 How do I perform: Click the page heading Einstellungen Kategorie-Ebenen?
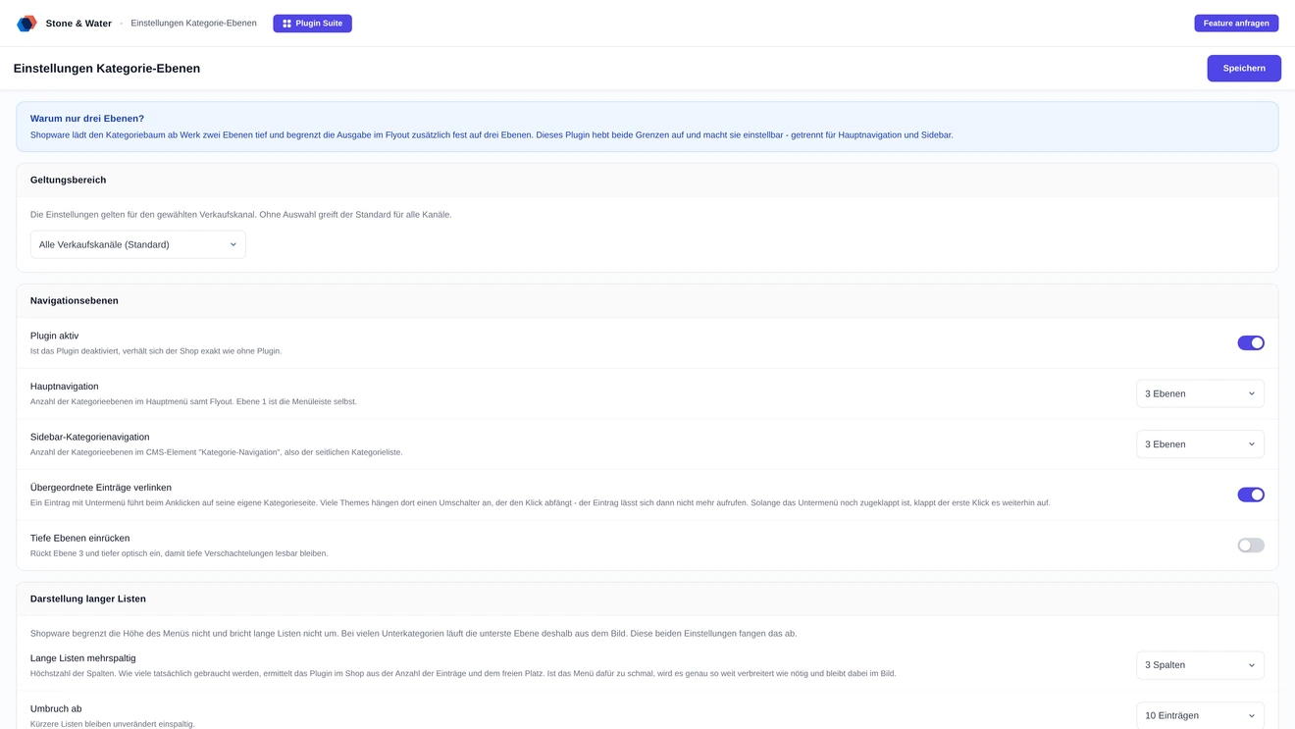pos(107,69)
